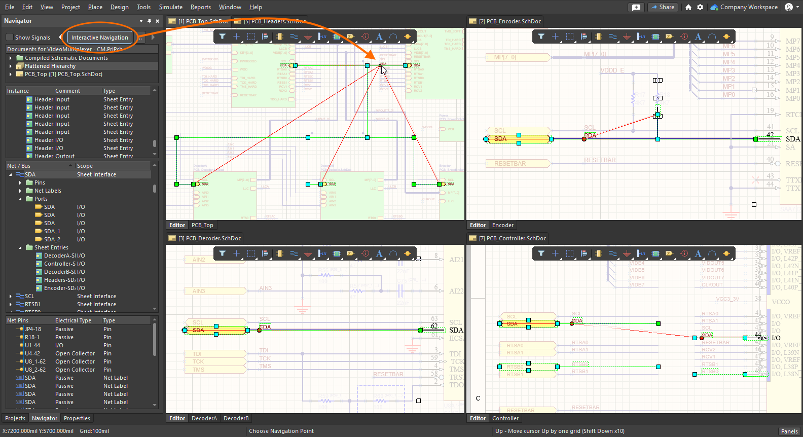Expand the Flattened Hierarchy node
This screenshot has width=803, height=437.
coord(11,66)
